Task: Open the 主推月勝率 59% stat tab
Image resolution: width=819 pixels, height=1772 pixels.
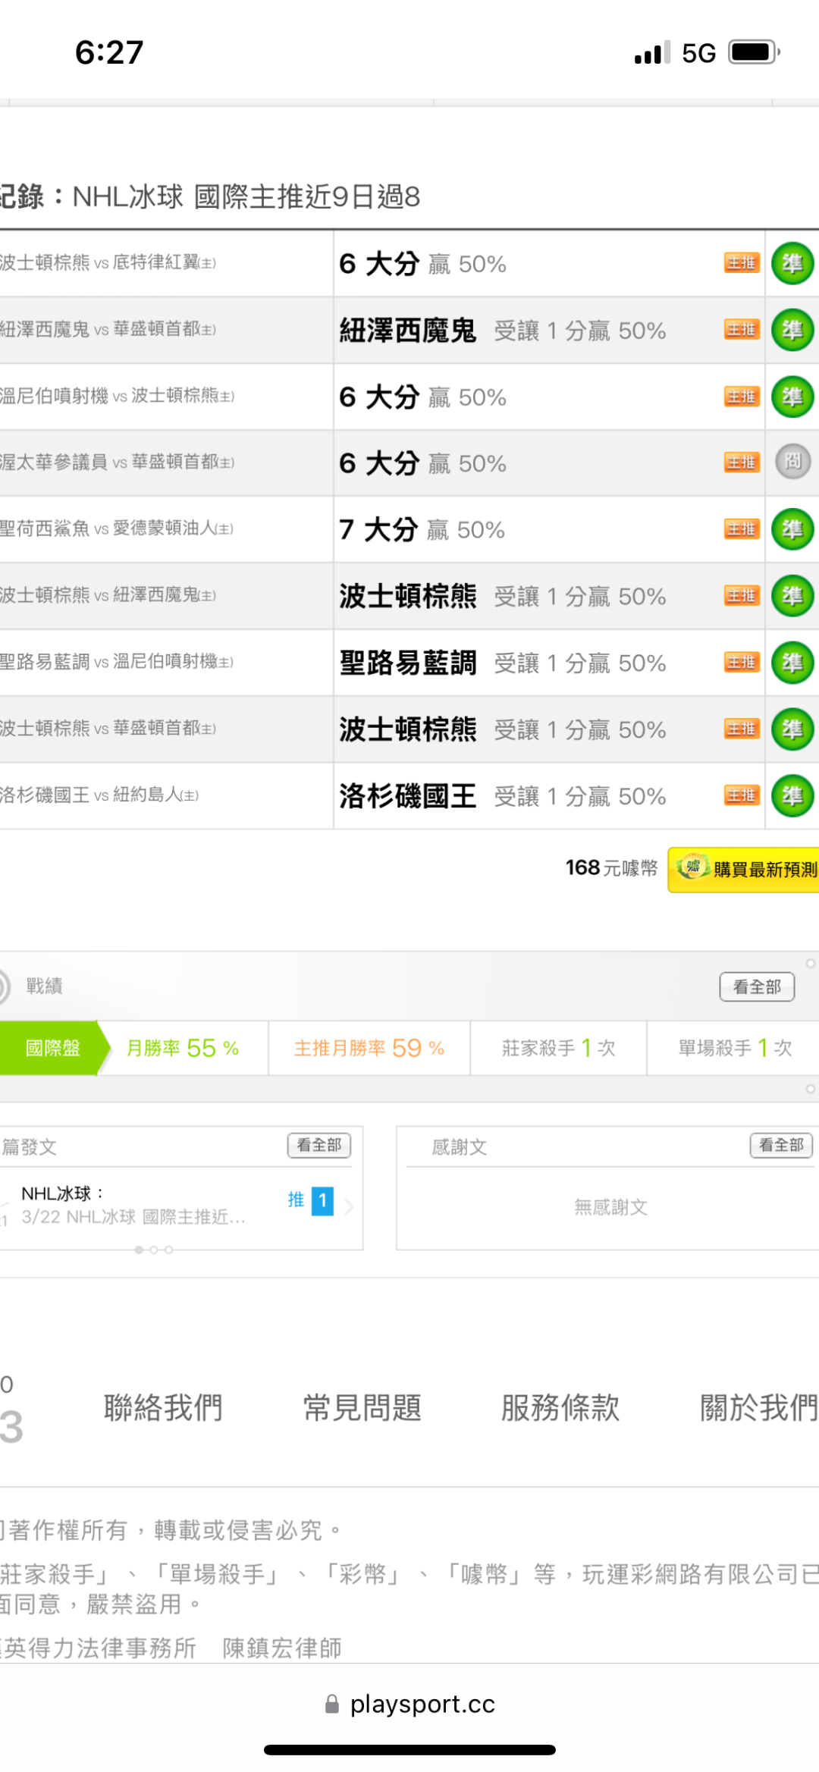Action: pyautogui.click(x=369, y=1048)
